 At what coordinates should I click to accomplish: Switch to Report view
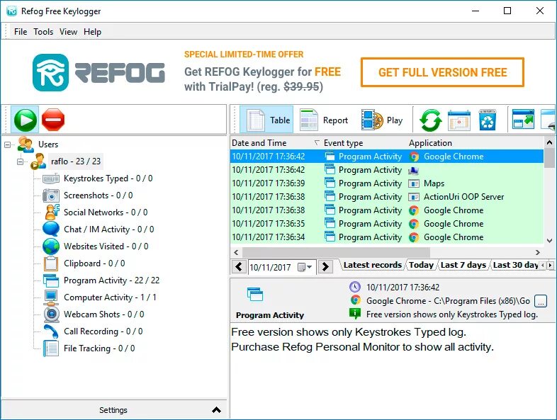coord(324,120)
